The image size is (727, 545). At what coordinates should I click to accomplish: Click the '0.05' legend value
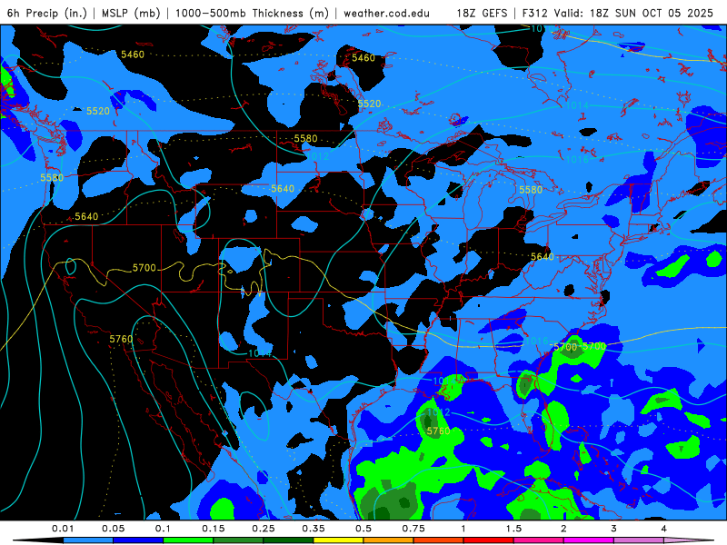tap(113, 529)
